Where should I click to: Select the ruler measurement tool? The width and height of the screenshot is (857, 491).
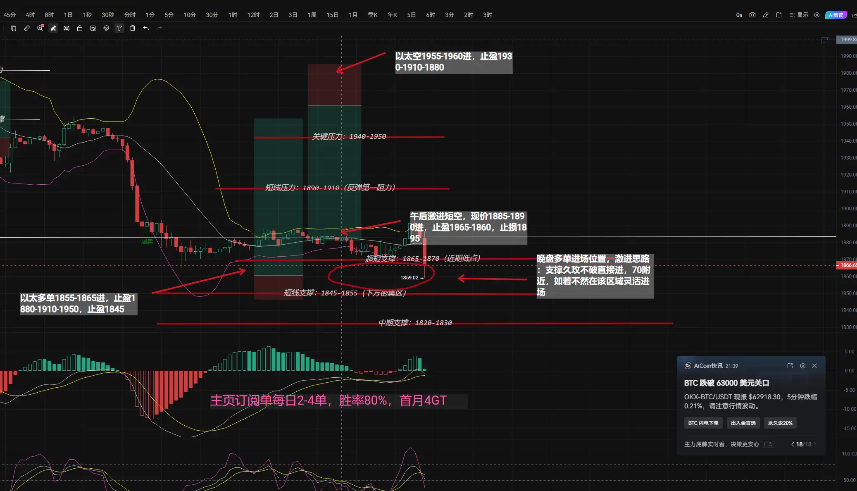click(x=27, y=28)
